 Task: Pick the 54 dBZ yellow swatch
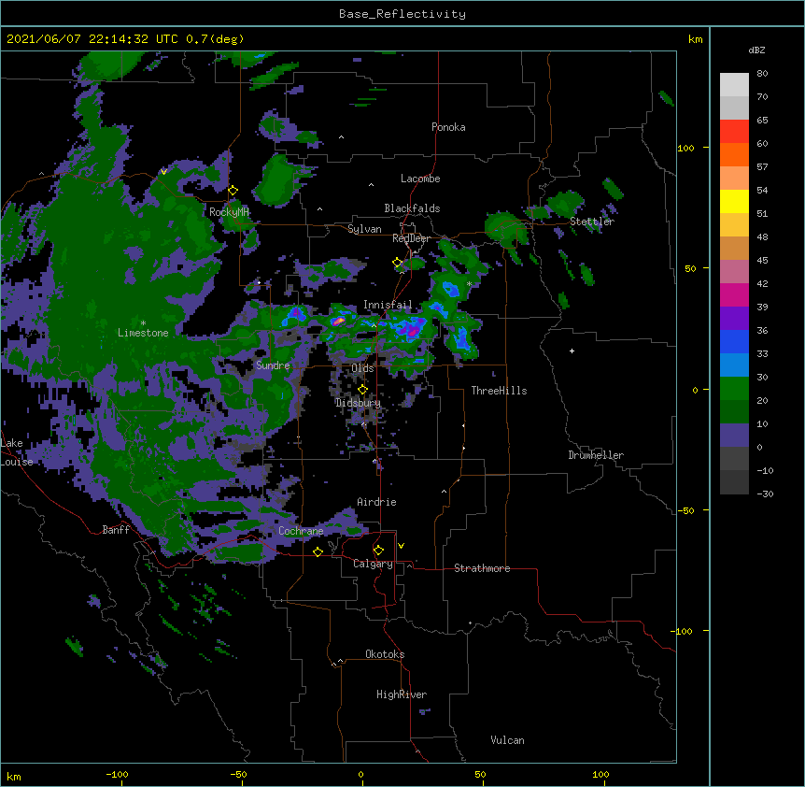[734, 201]
